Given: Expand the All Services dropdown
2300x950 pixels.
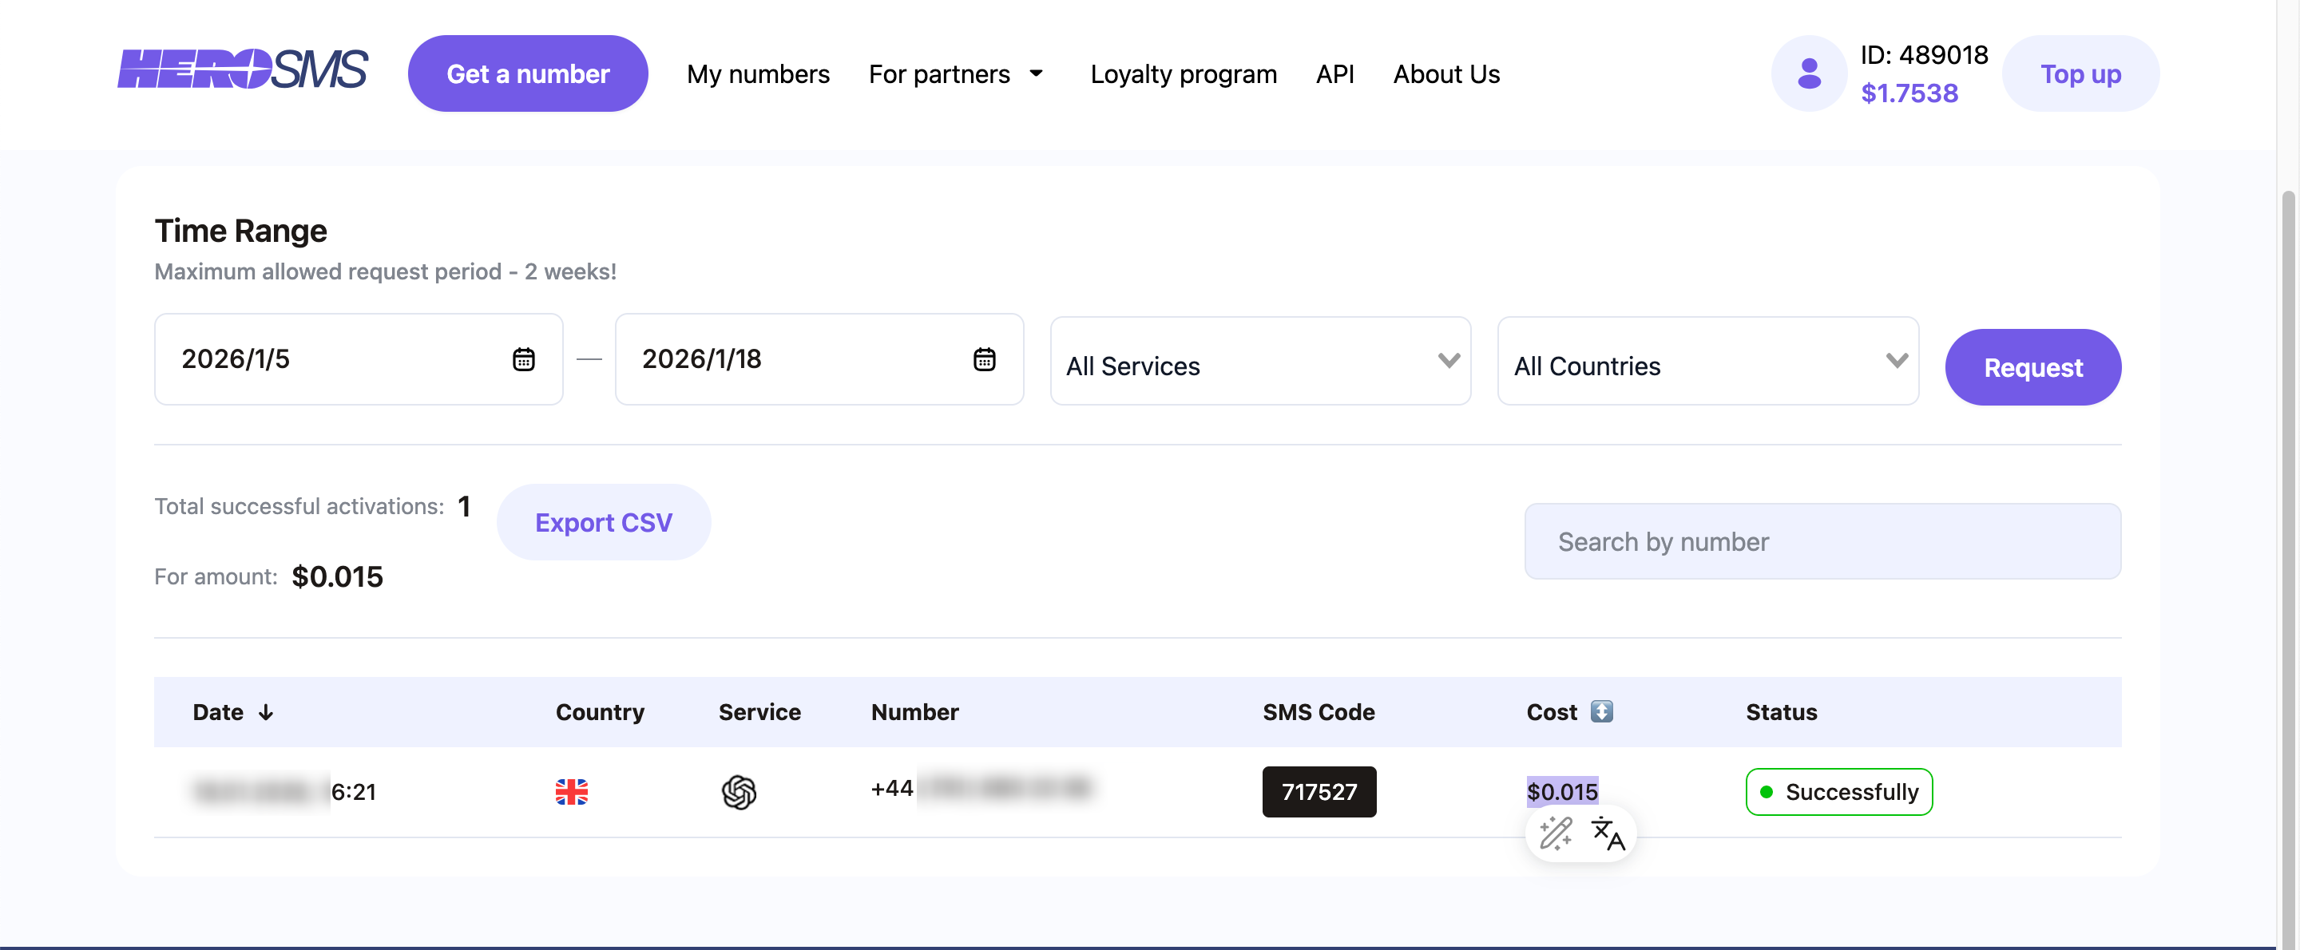Looking at the screenshot, I should [1260, 362].
